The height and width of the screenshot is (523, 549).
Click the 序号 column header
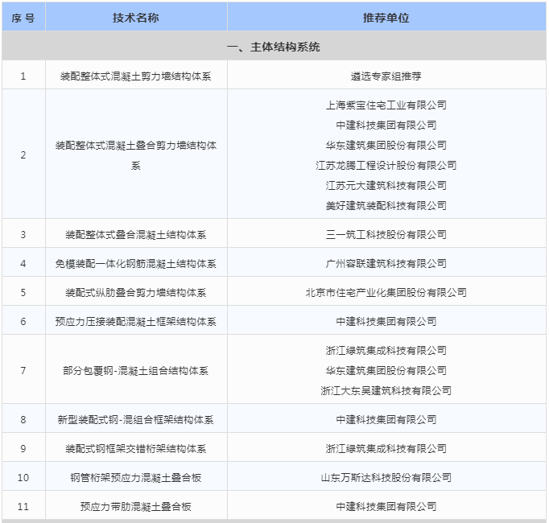tap(23, 18)
